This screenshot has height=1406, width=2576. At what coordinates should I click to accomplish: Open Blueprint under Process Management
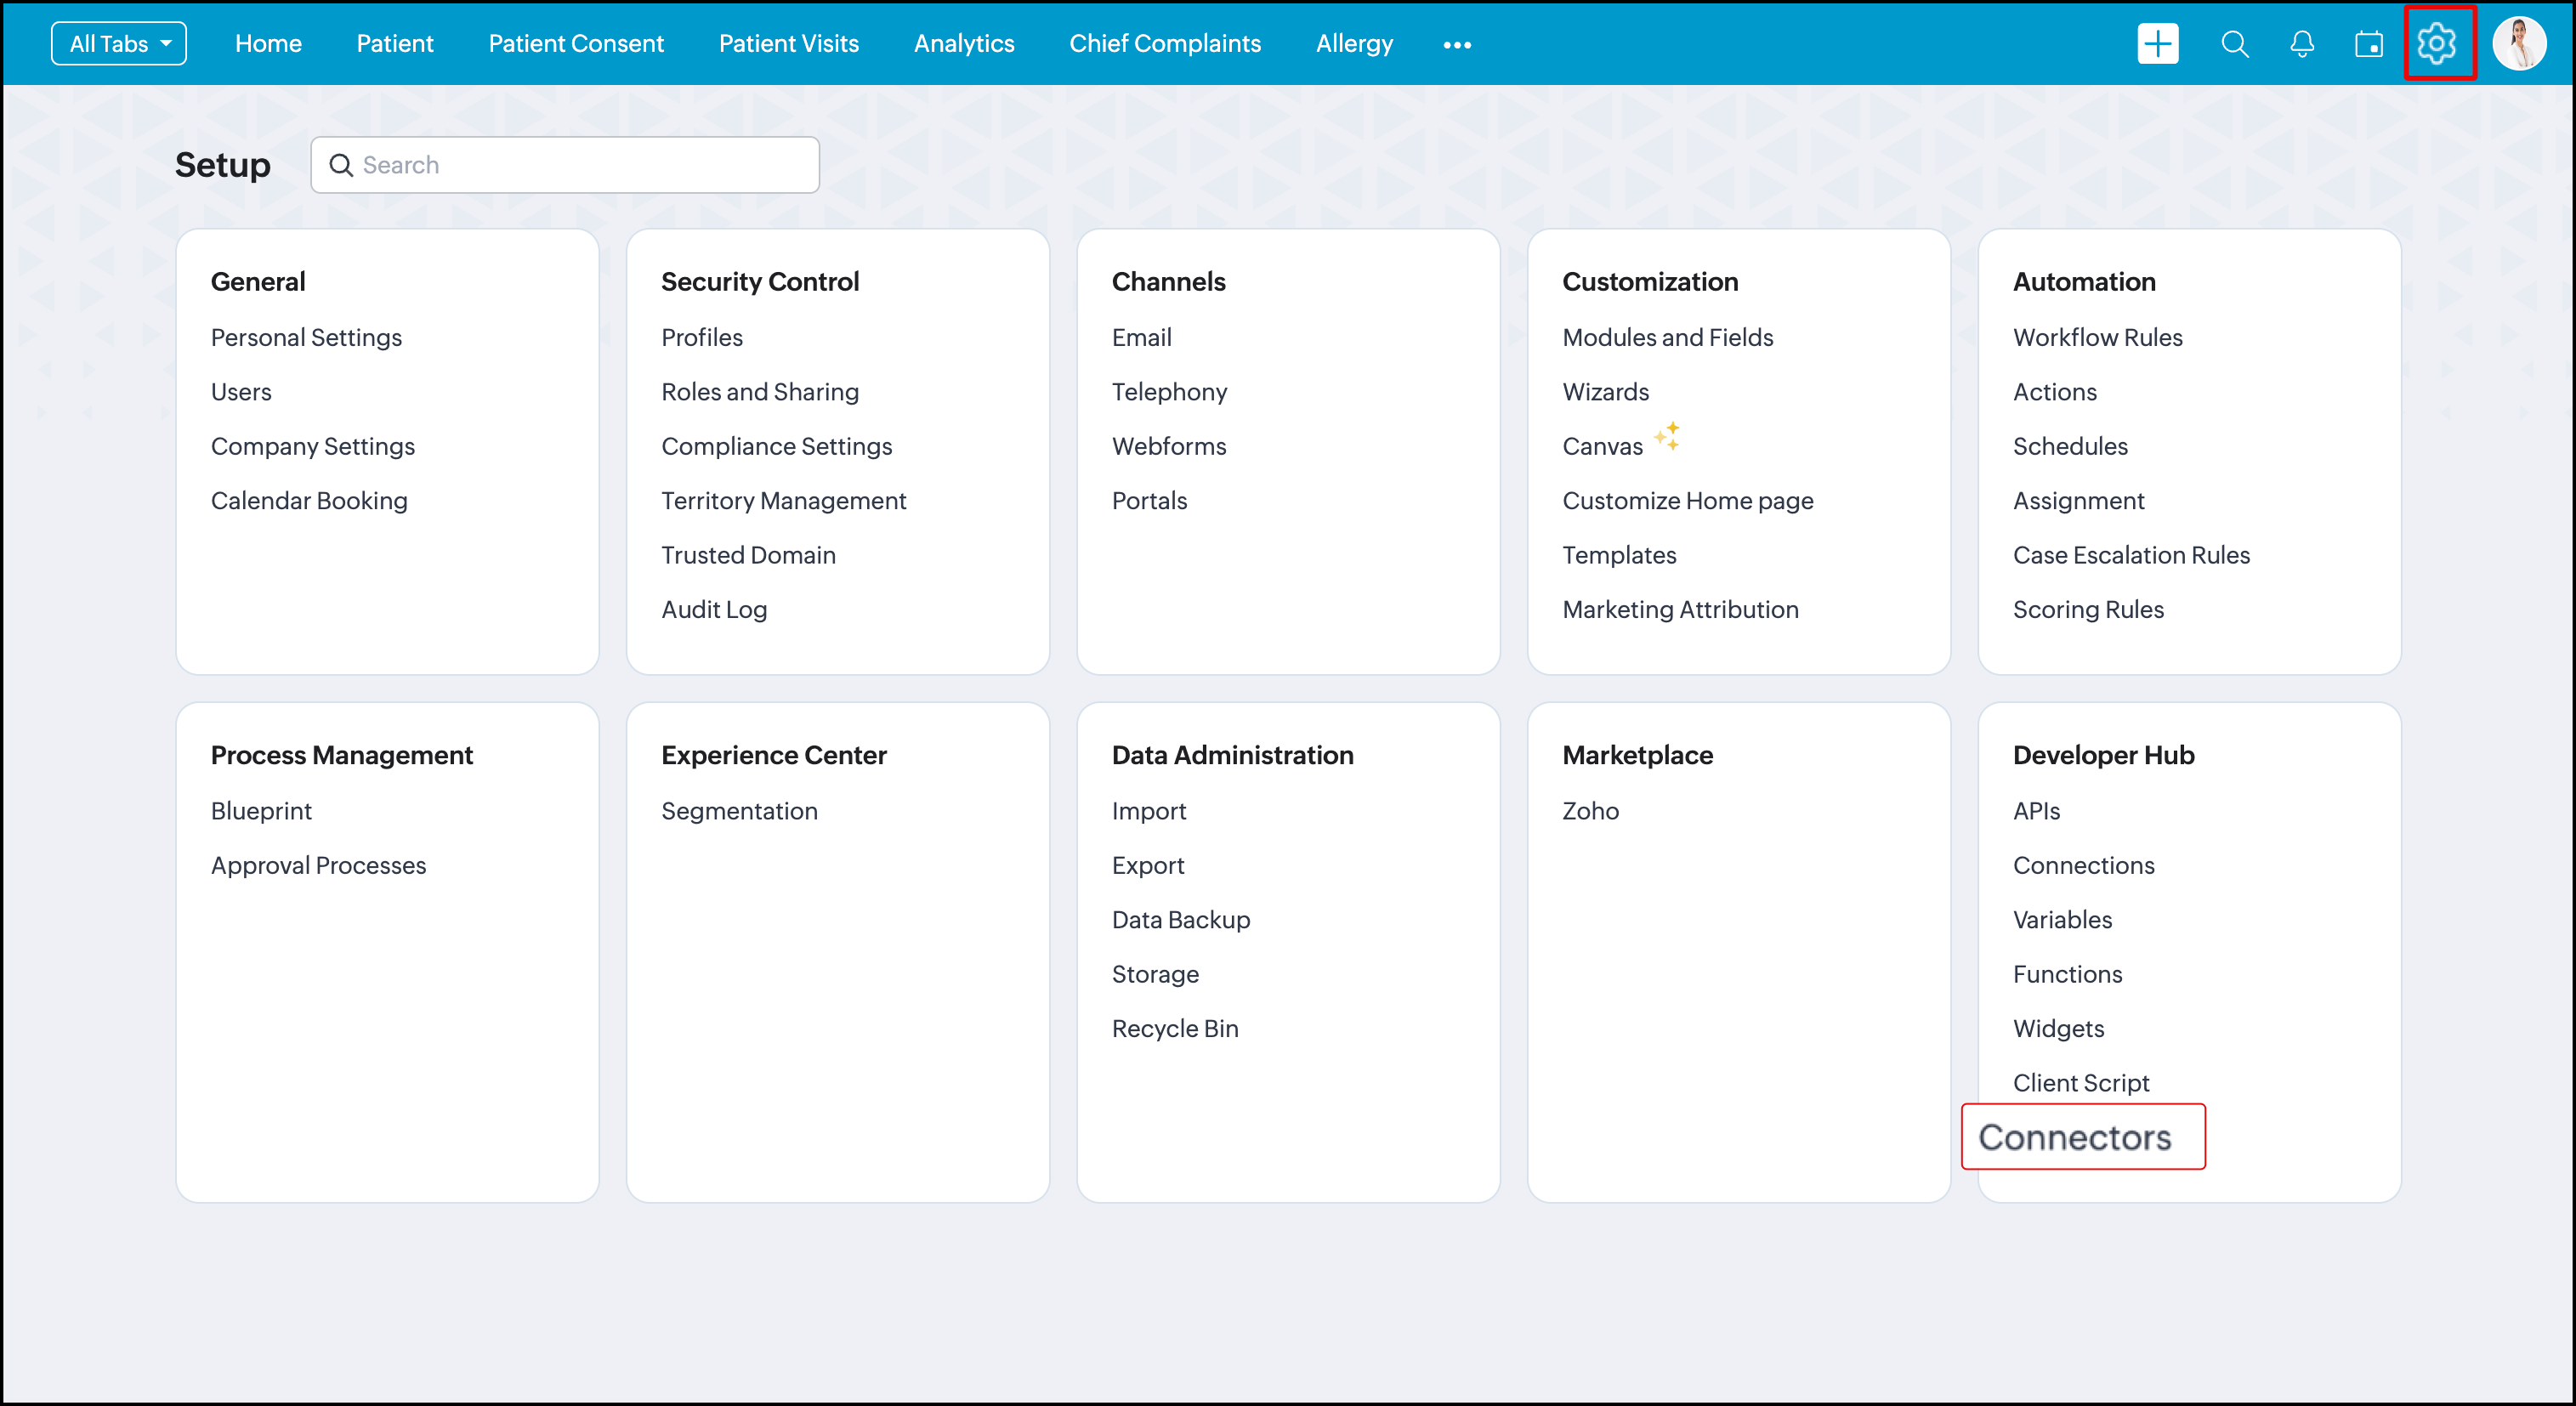coord(261,811)
